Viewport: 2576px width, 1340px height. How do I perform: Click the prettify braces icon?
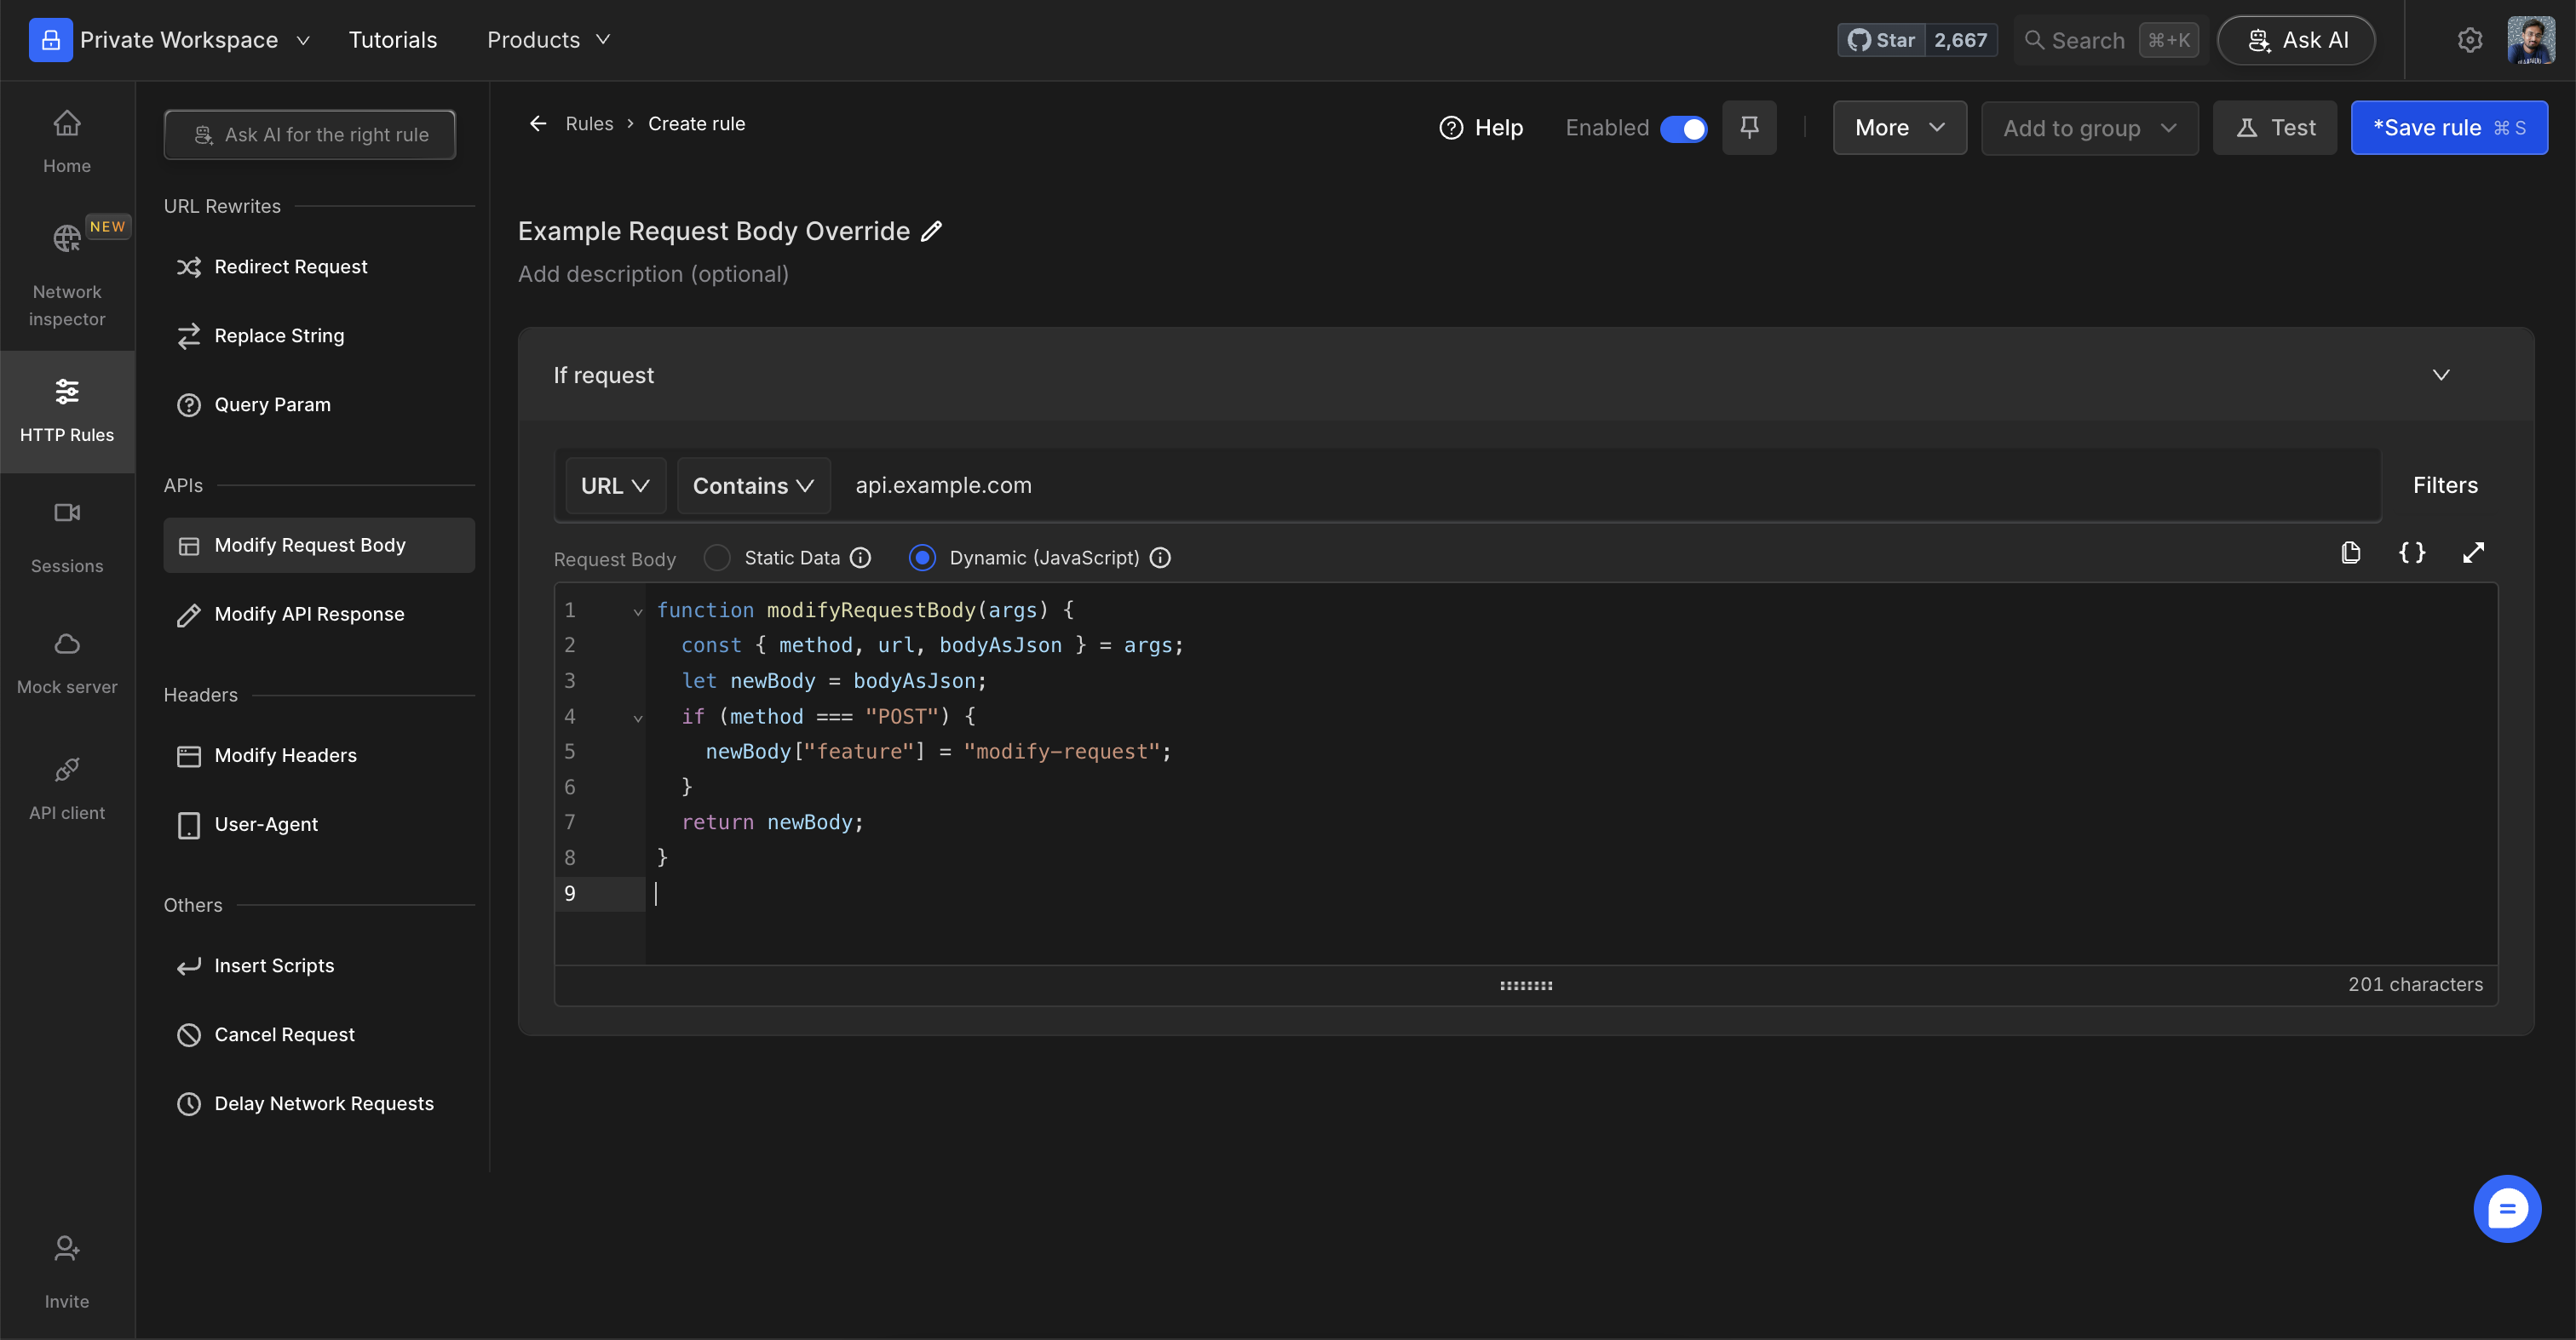click(x=2412, y=553)
